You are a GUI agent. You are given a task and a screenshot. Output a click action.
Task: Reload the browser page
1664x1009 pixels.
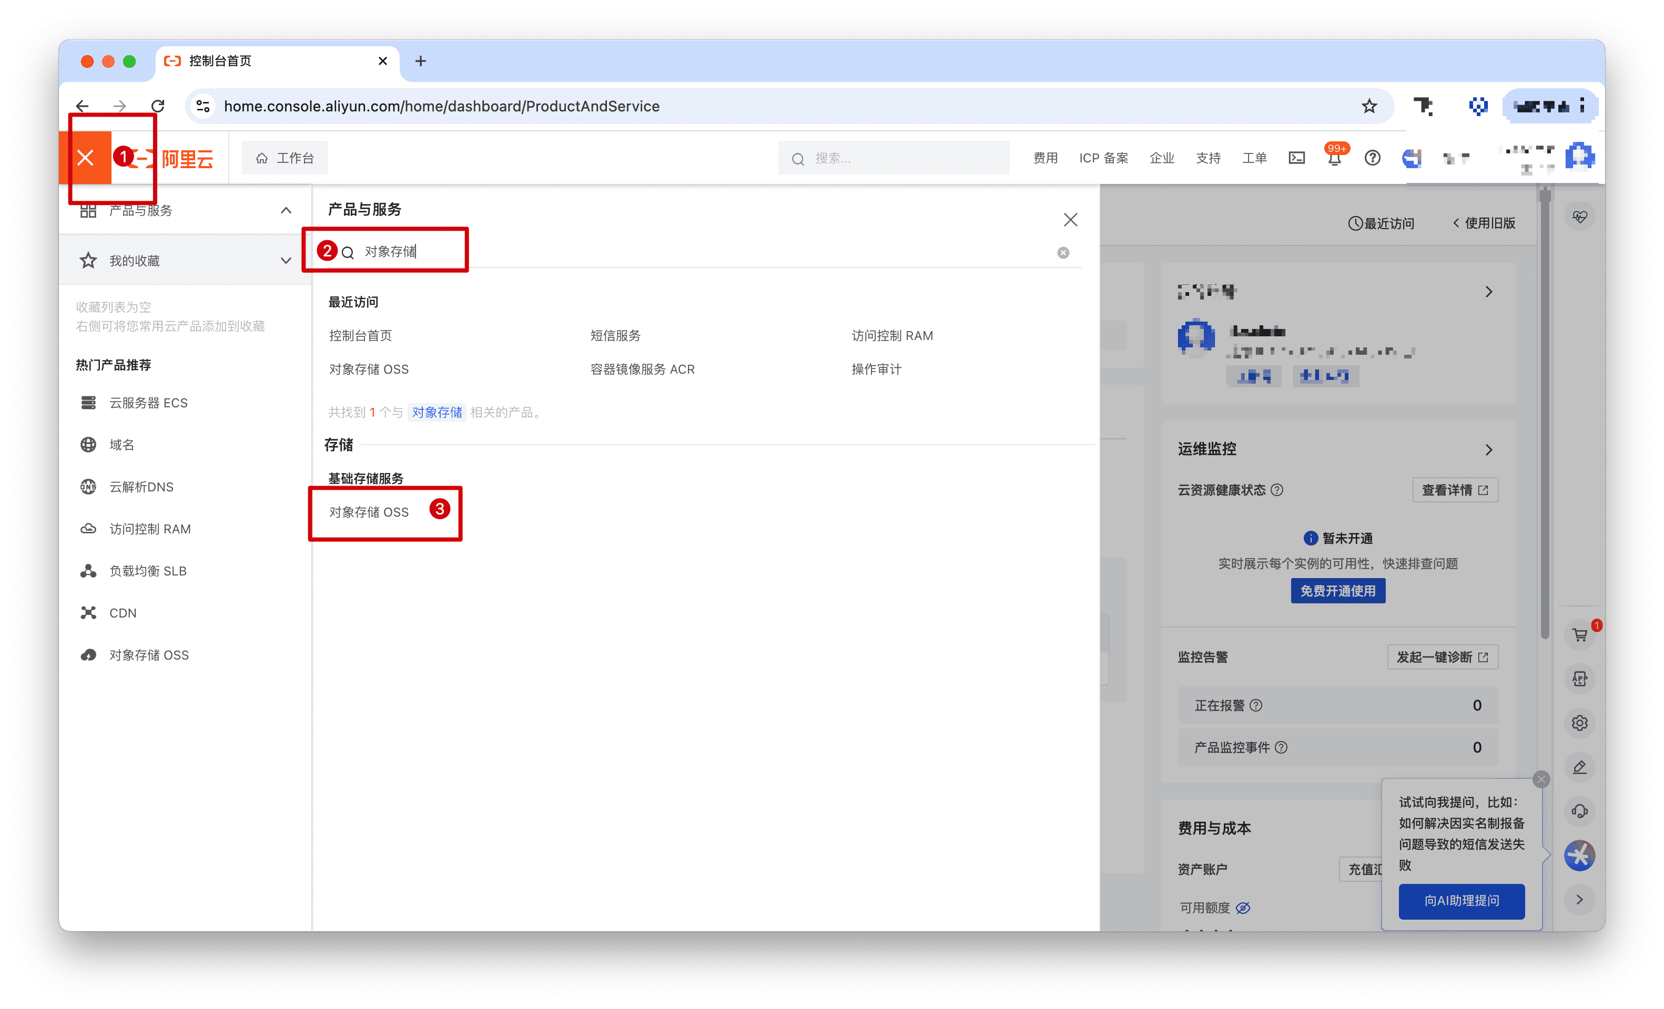tap(157, 106)
